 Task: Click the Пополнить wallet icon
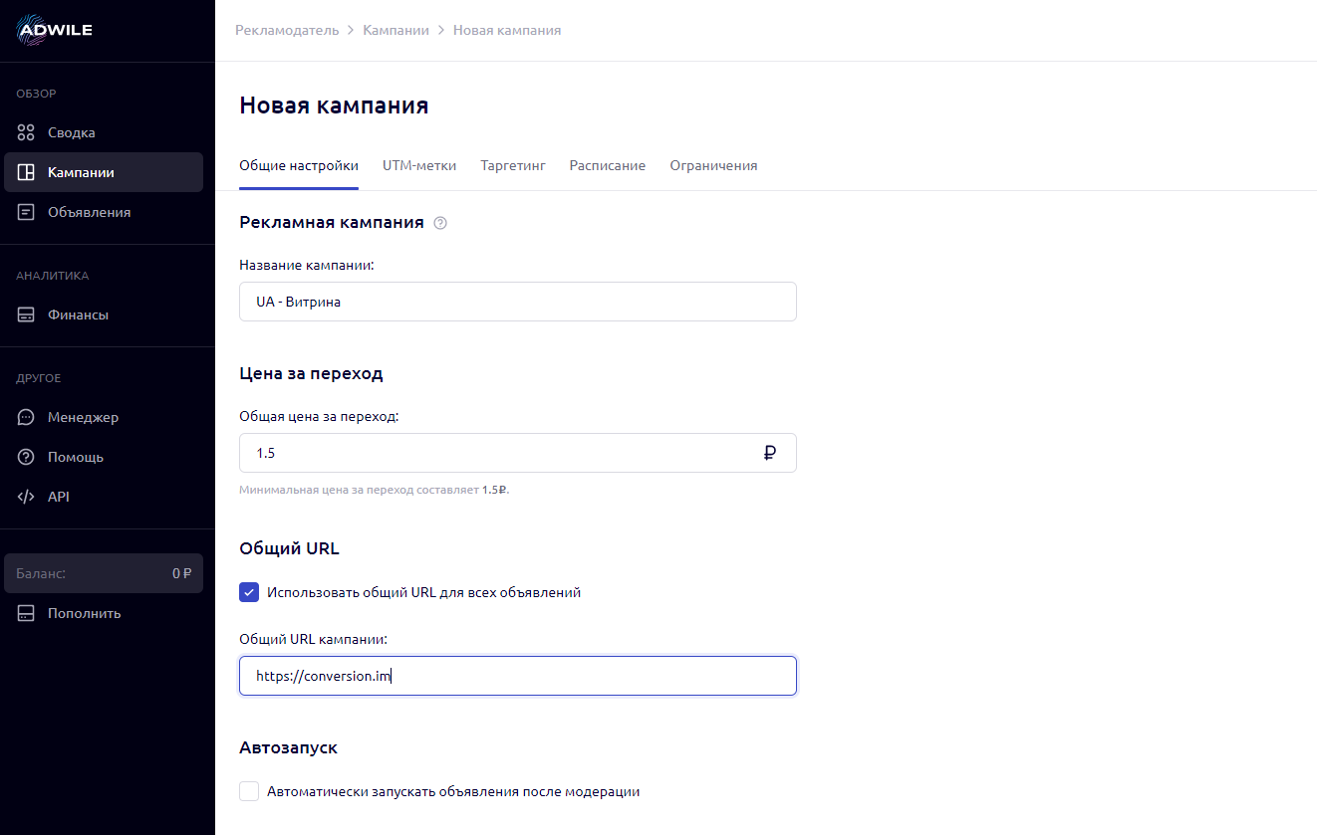pos(26,613)
